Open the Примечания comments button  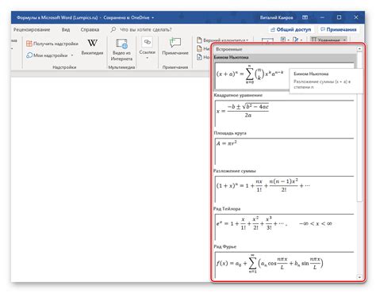[339, 29]
